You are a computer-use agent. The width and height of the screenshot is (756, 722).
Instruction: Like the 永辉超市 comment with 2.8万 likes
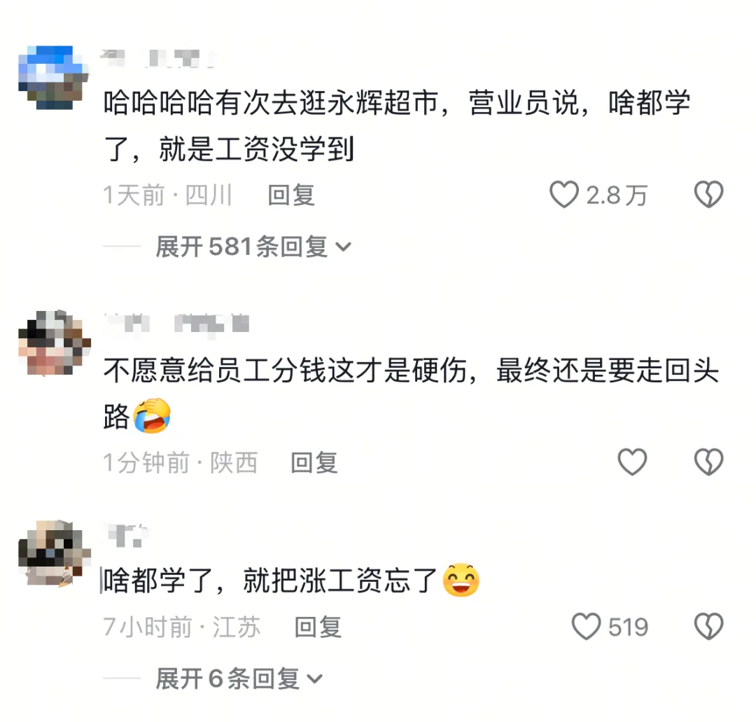coord(564,195)
